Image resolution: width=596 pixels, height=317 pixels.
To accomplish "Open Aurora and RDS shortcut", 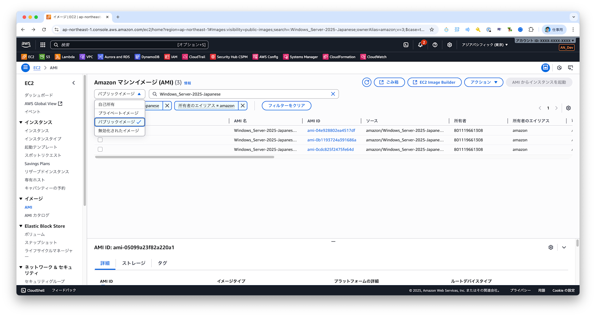I will click(114, 57).
